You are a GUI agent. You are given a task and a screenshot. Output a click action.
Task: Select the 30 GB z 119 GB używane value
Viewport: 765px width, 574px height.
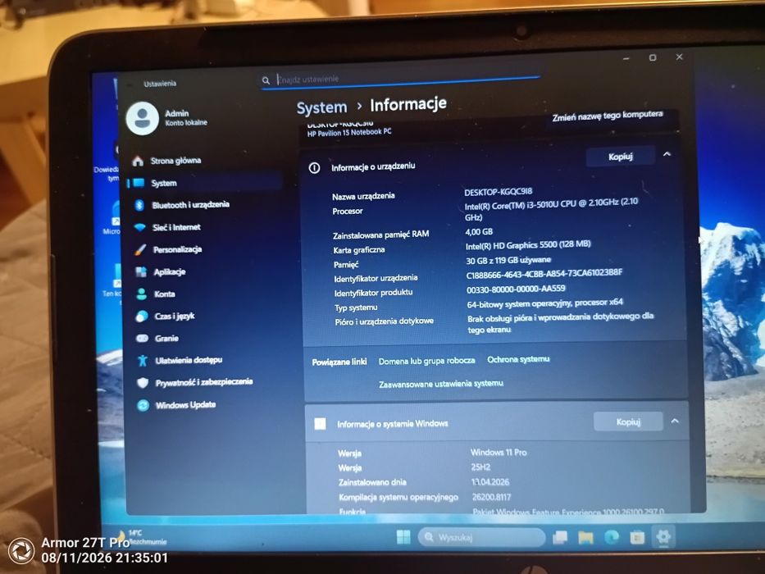pos(508,260)
